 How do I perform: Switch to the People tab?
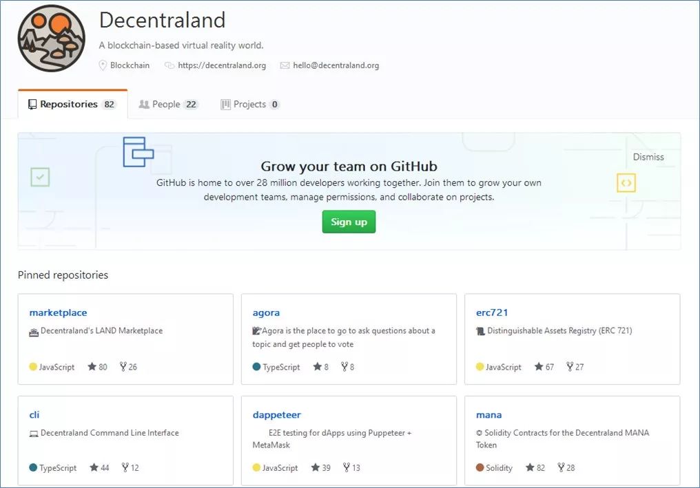[168, 105]
